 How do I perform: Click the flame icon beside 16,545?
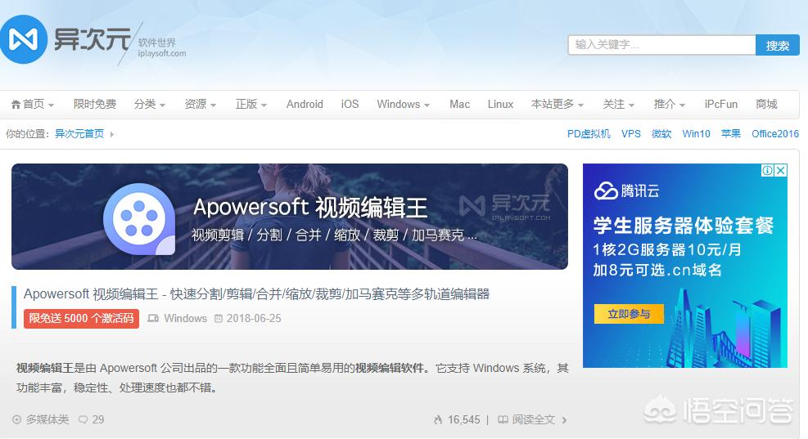438,420
